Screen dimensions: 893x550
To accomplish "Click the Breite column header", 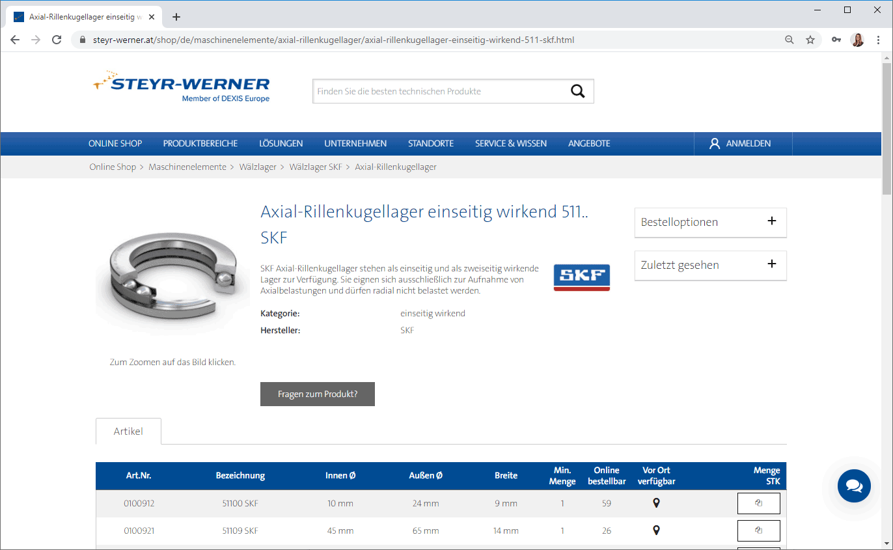I will (x=506, y=475).
